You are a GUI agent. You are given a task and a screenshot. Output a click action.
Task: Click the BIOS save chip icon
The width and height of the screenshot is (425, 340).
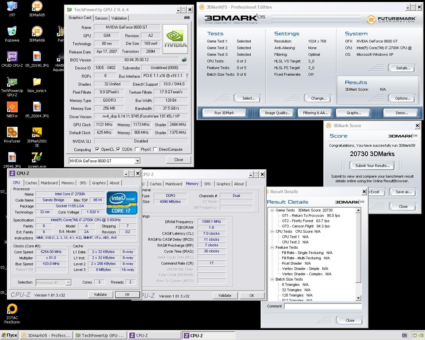[x=184, y=60]
